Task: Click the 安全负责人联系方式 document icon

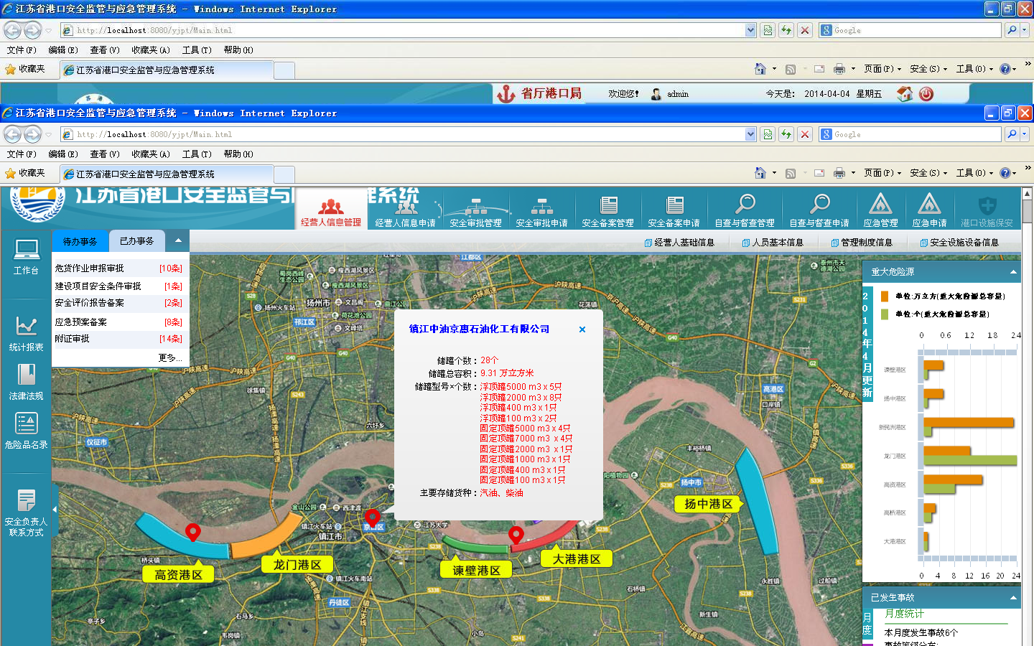Action: coord(27,500)
